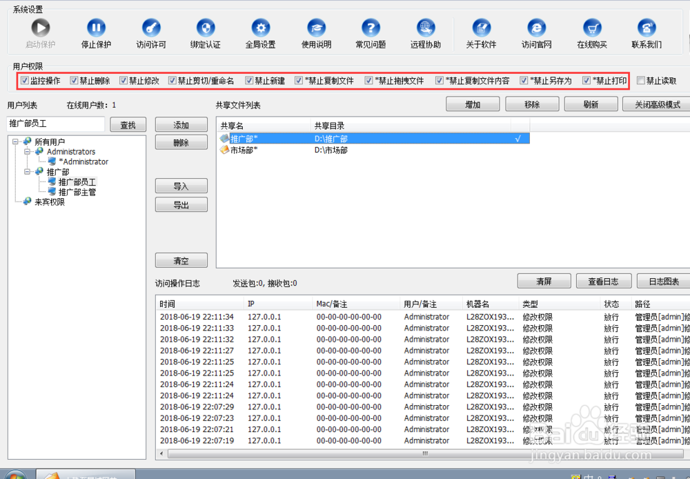The image size is (690, 479).
Task: Click the 关闭高级模式 button
Action: click(657, 104)
